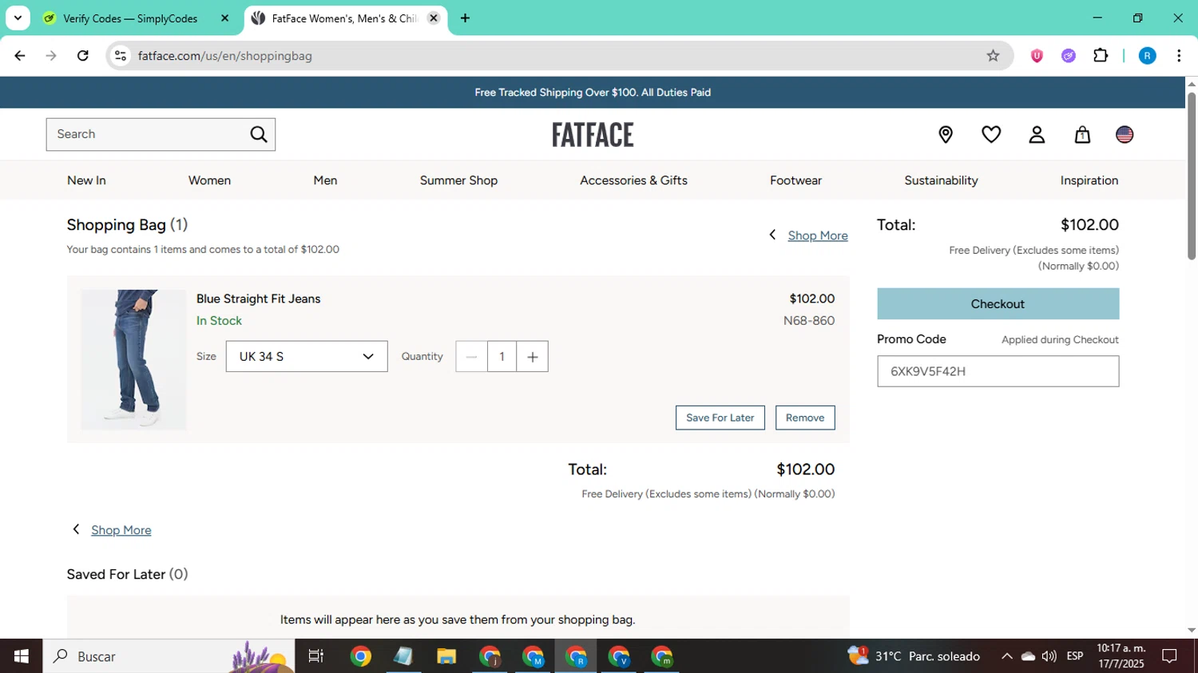The image size is (1198, 673).
Task: Click the US flag country selector
Action: point(1125,134)
